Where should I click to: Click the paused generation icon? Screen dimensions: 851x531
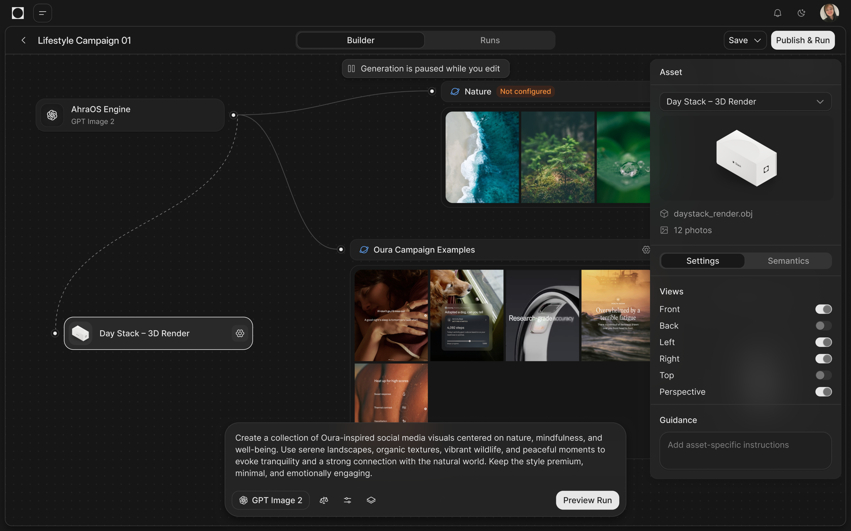click(352, 68)
